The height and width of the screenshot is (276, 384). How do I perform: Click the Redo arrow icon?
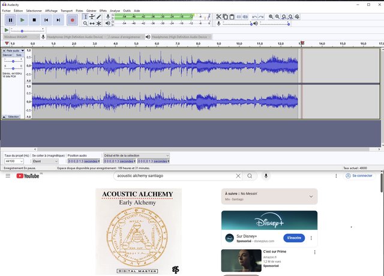click(x=261, y=17)
